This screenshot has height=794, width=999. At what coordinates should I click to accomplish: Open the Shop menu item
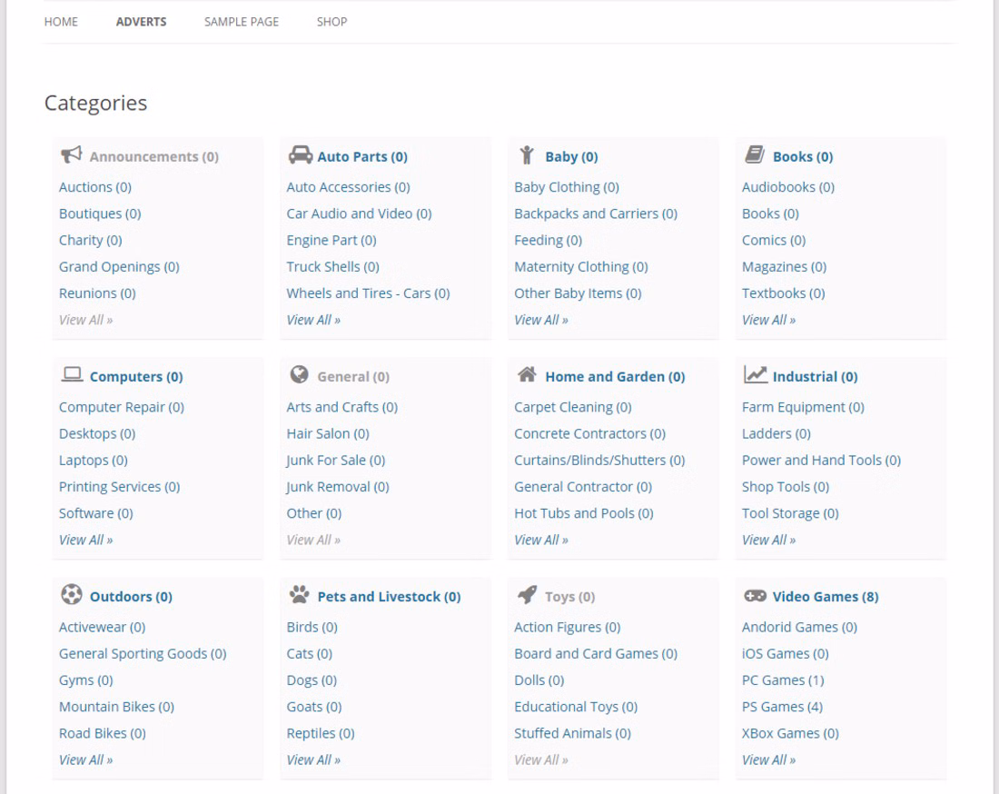pos(331,22)
